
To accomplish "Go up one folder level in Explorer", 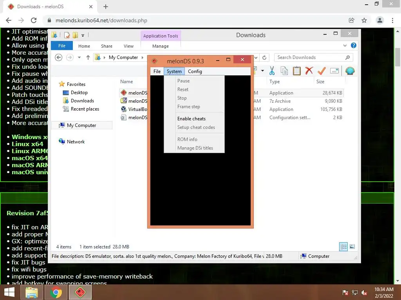I will (88, 57).
